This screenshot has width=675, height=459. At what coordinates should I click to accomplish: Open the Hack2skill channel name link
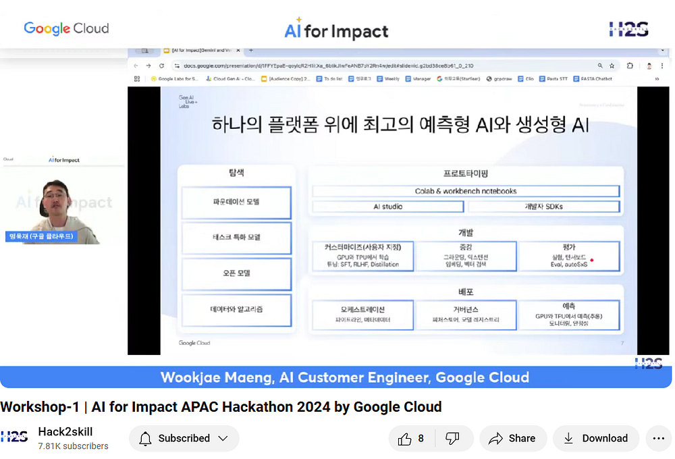tap(65, 431)
